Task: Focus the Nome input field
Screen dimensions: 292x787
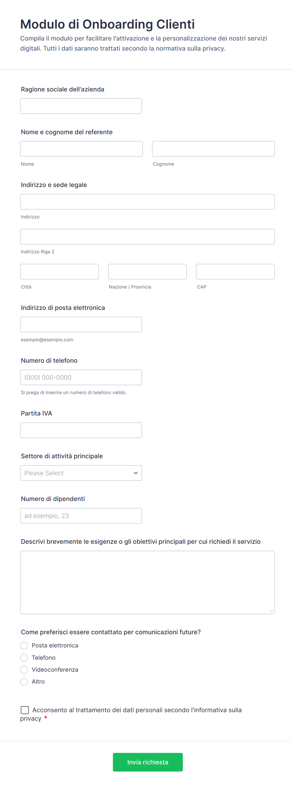Action: (x=81, y=149)
